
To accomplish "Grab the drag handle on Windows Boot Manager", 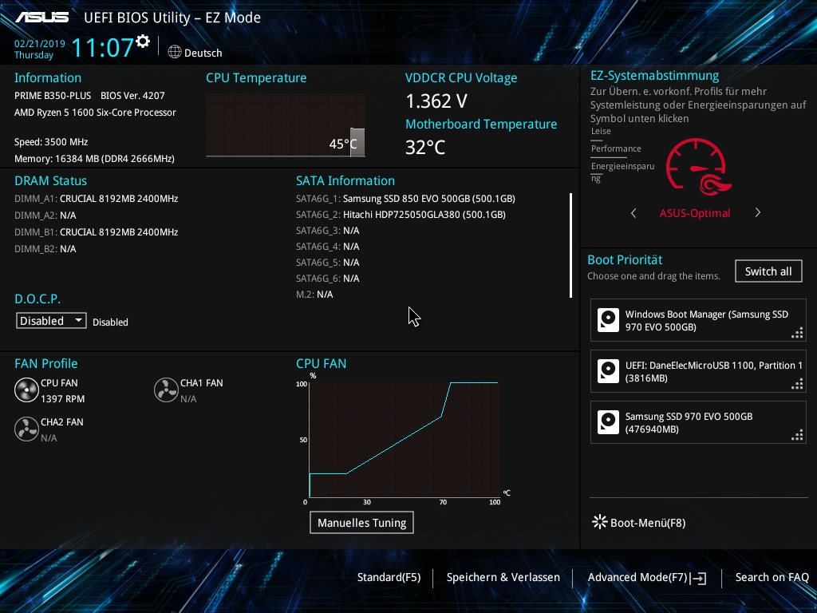I will click(797, 333).
